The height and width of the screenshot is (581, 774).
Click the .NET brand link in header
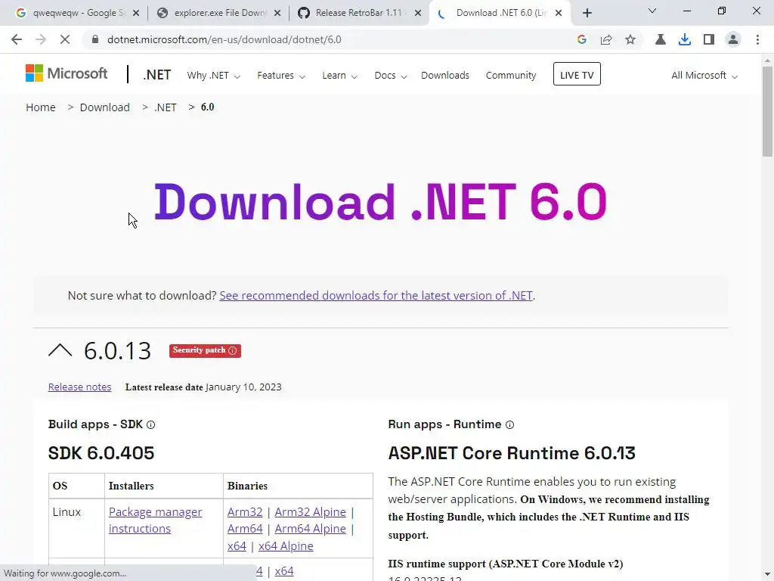pos(157,75)
